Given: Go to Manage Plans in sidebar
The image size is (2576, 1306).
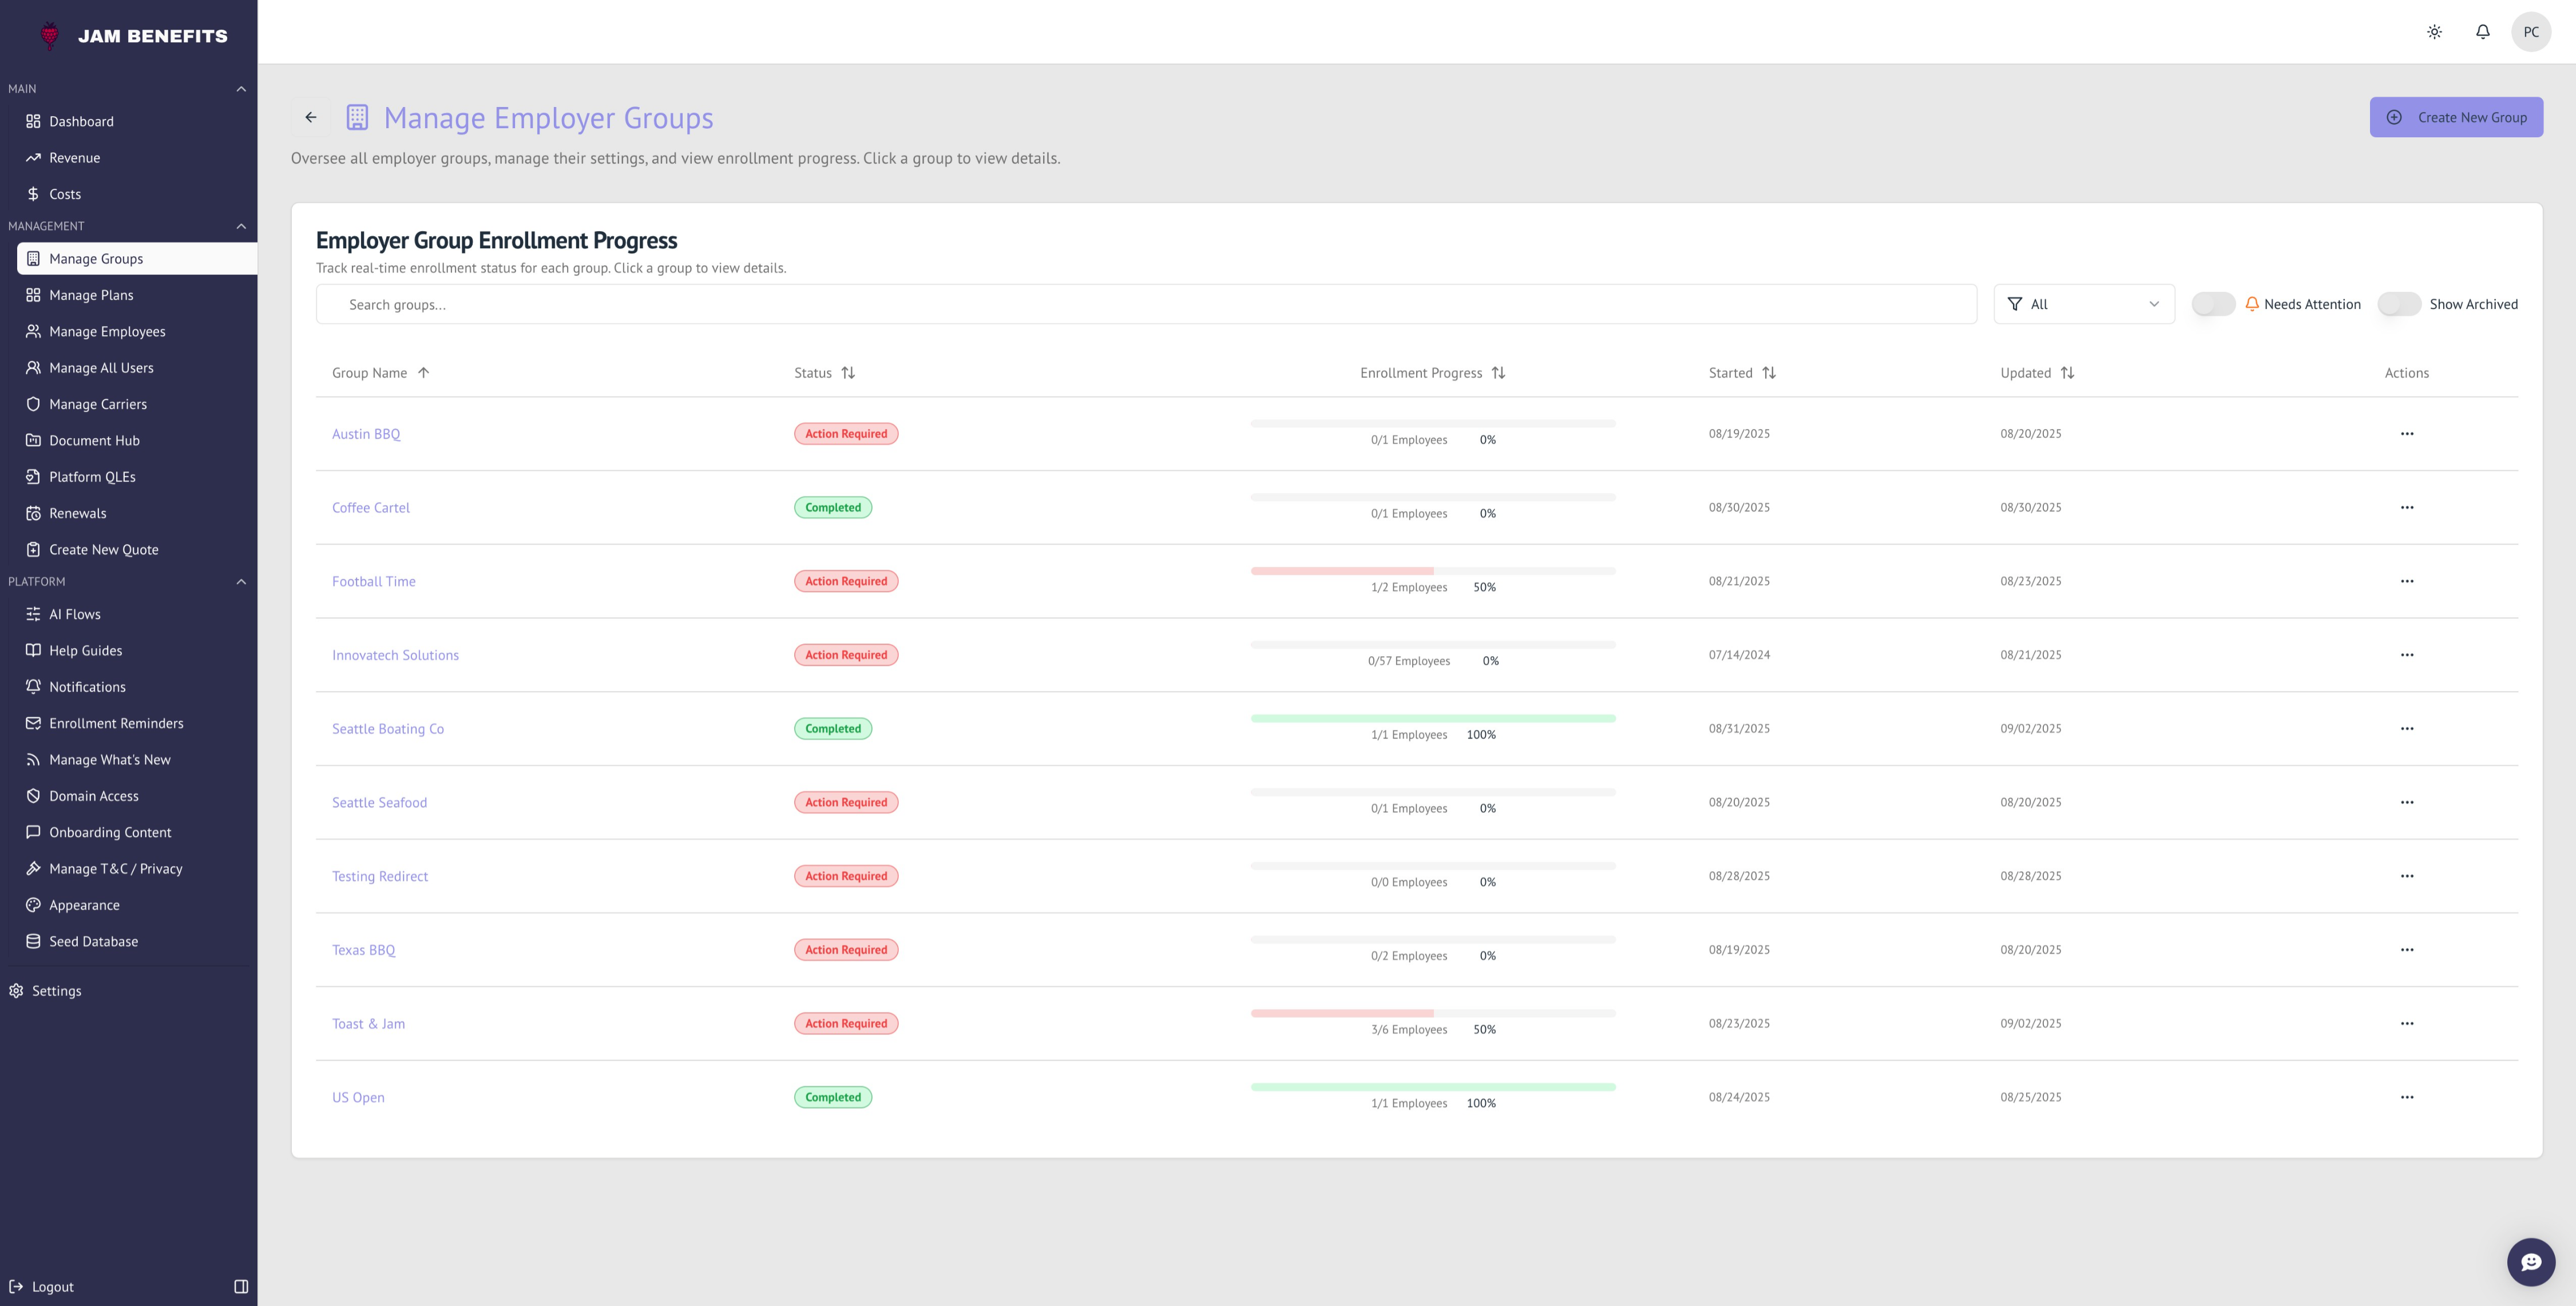Looking at the screenshot, I should (91, 295).
